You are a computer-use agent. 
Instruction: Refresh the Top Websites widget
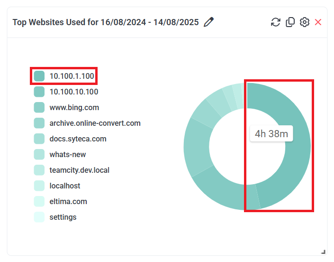pos(275,22)
